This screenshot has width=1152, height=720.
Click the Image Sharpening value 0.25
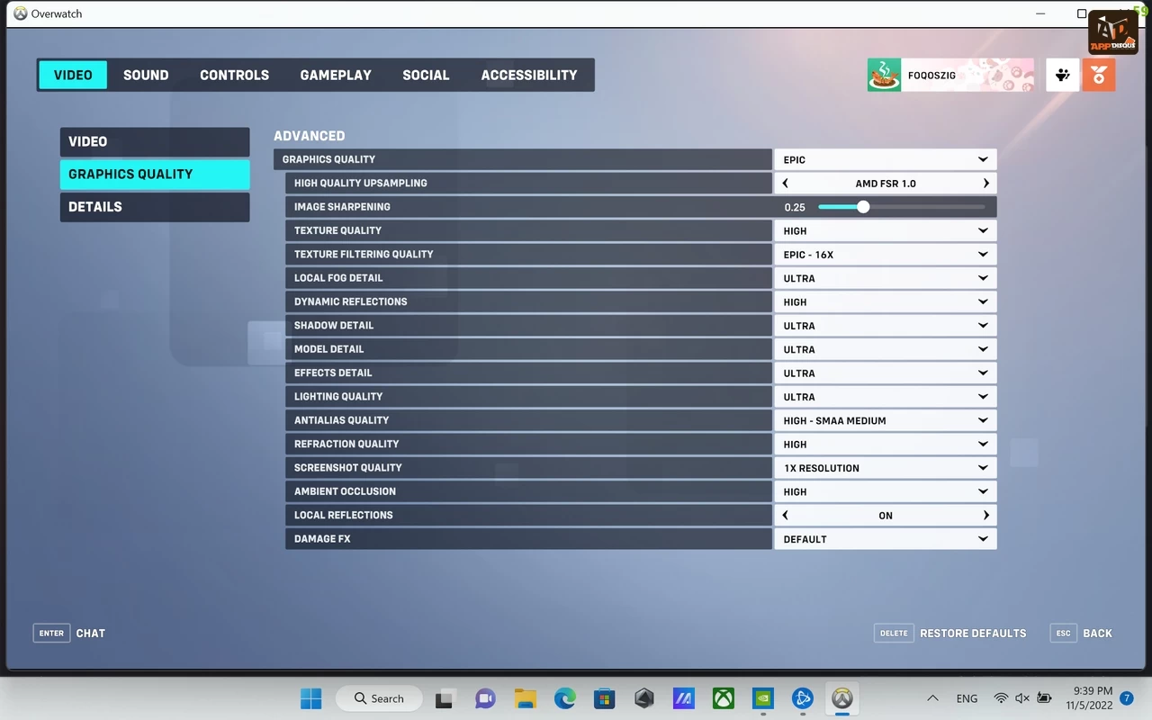pyautogui.click(x=795, y=207)
